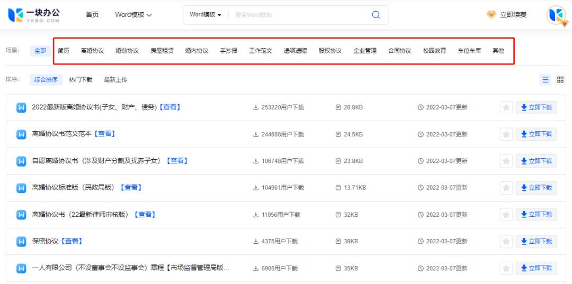
Task: Favorite star for 离婚协议书范文范本
Action: click(x=506, y=134)
